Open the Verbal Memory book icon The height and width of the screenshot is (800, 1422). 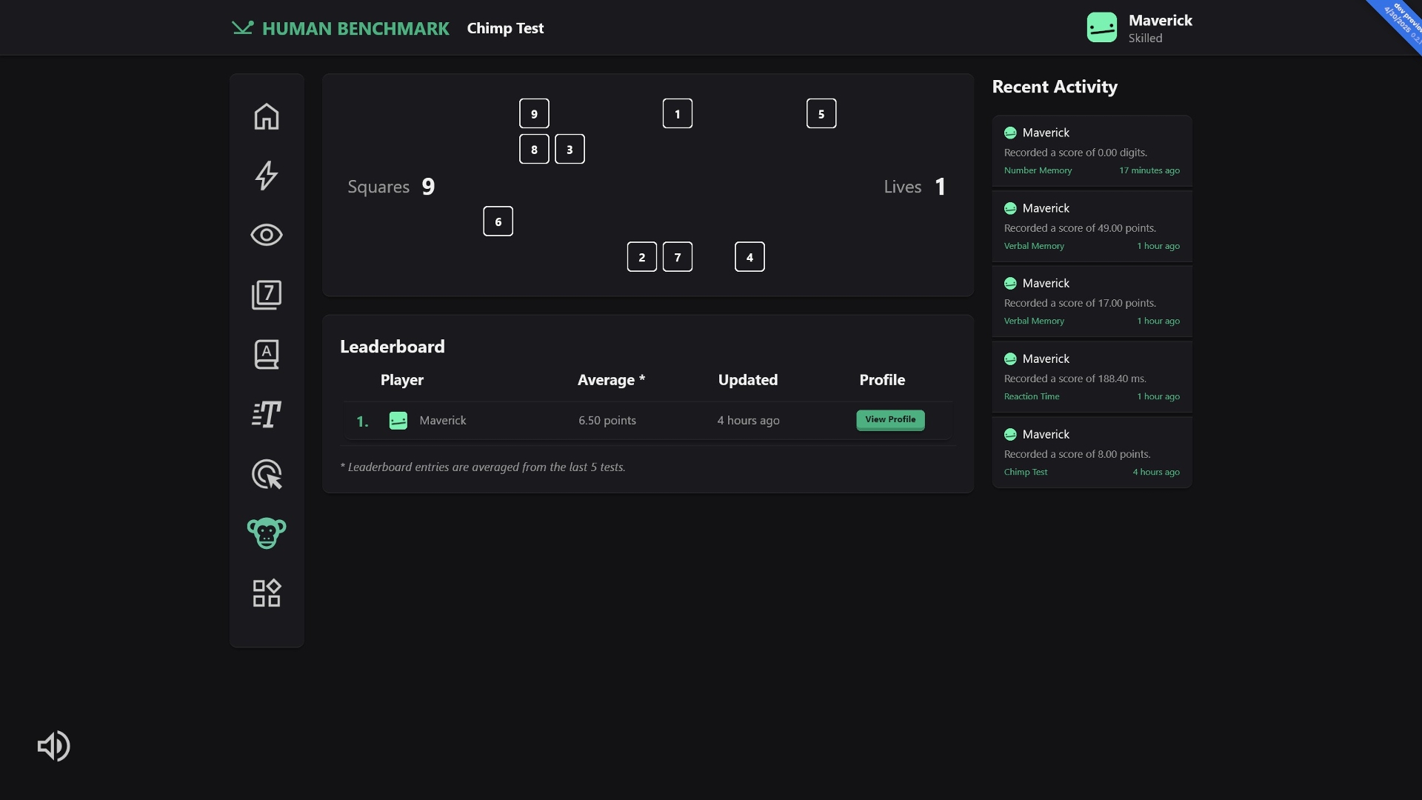click(267, 355)
